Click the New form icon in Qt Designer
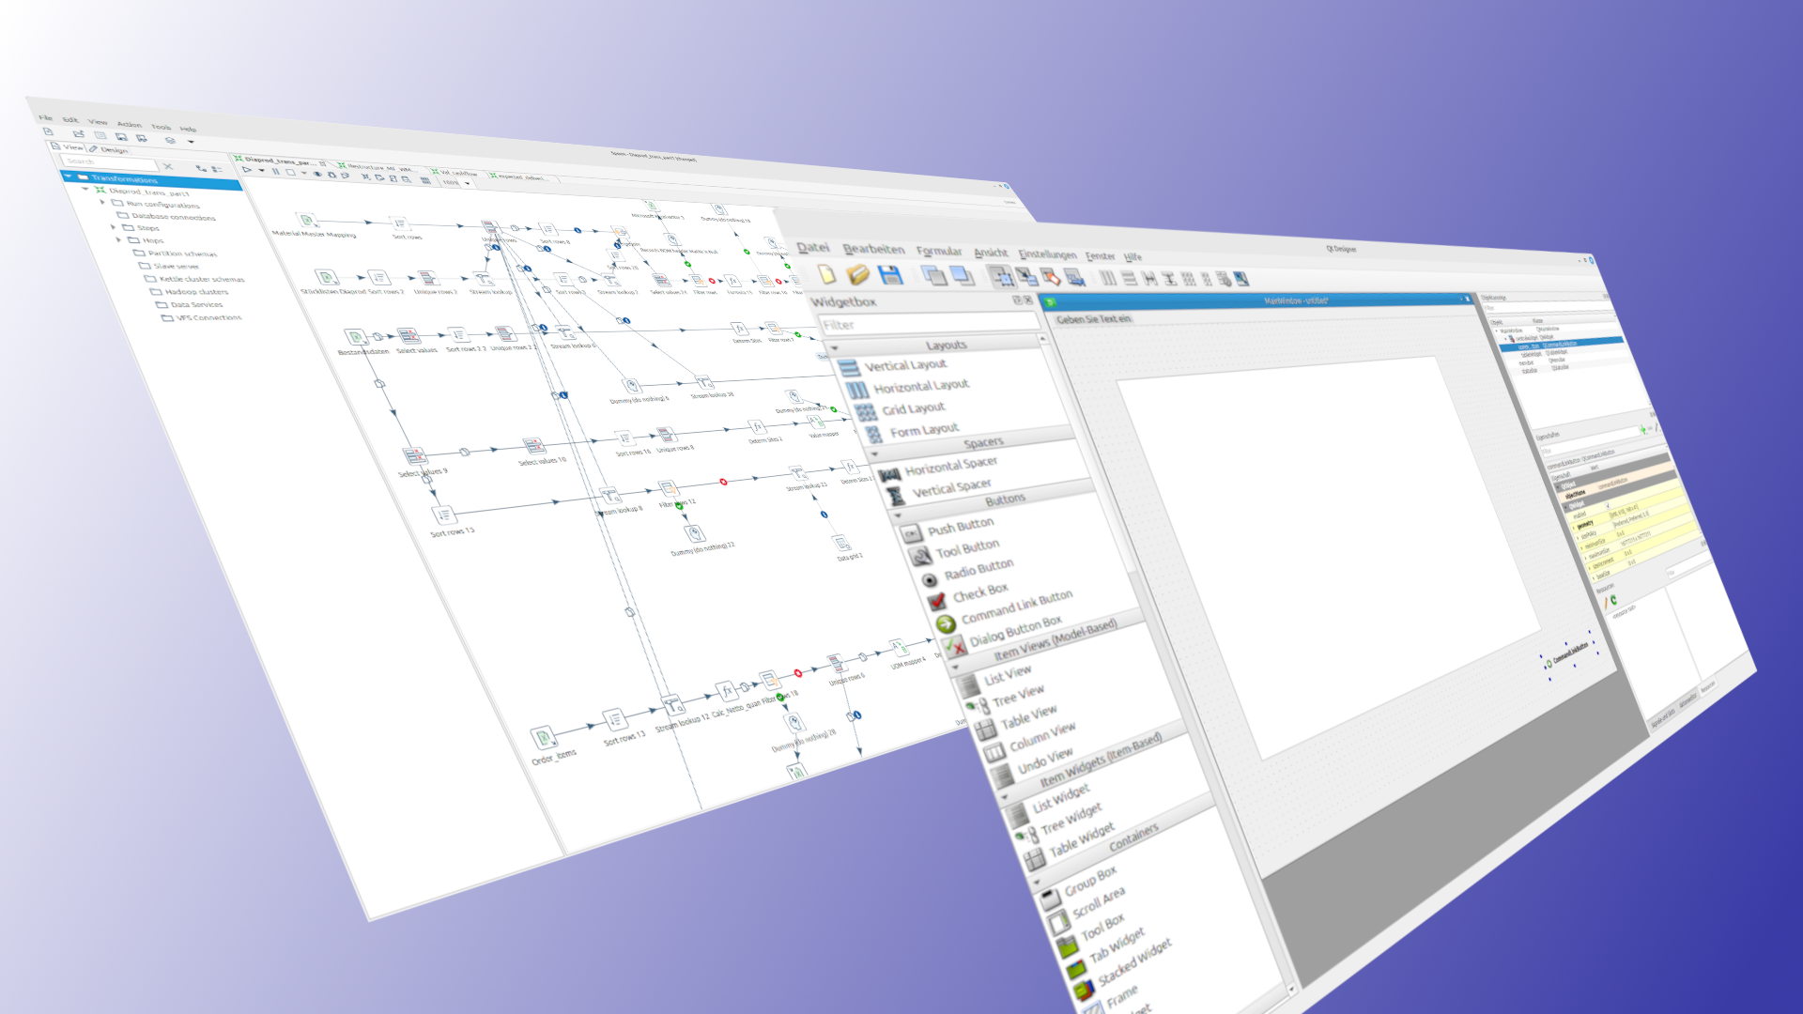The width and height of the screenshot is (1803, 1014). tap(826, 273)
